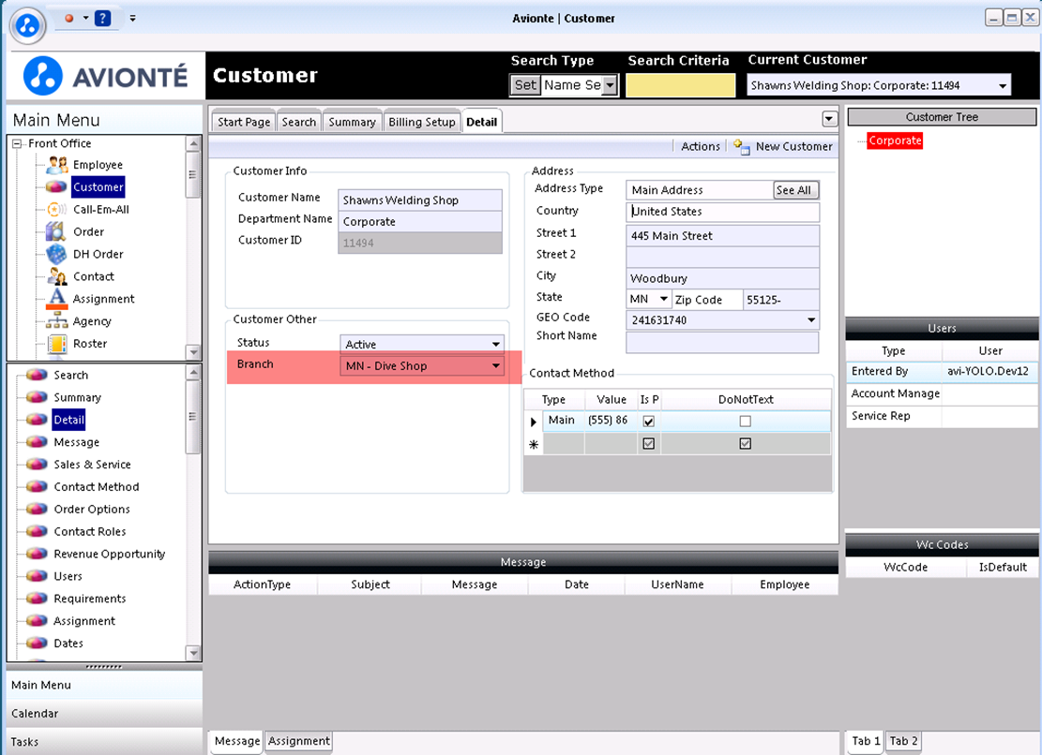Open the Employee icon in Main Menu
This screenshot has width=1042, height=755.
click(57, 164)
